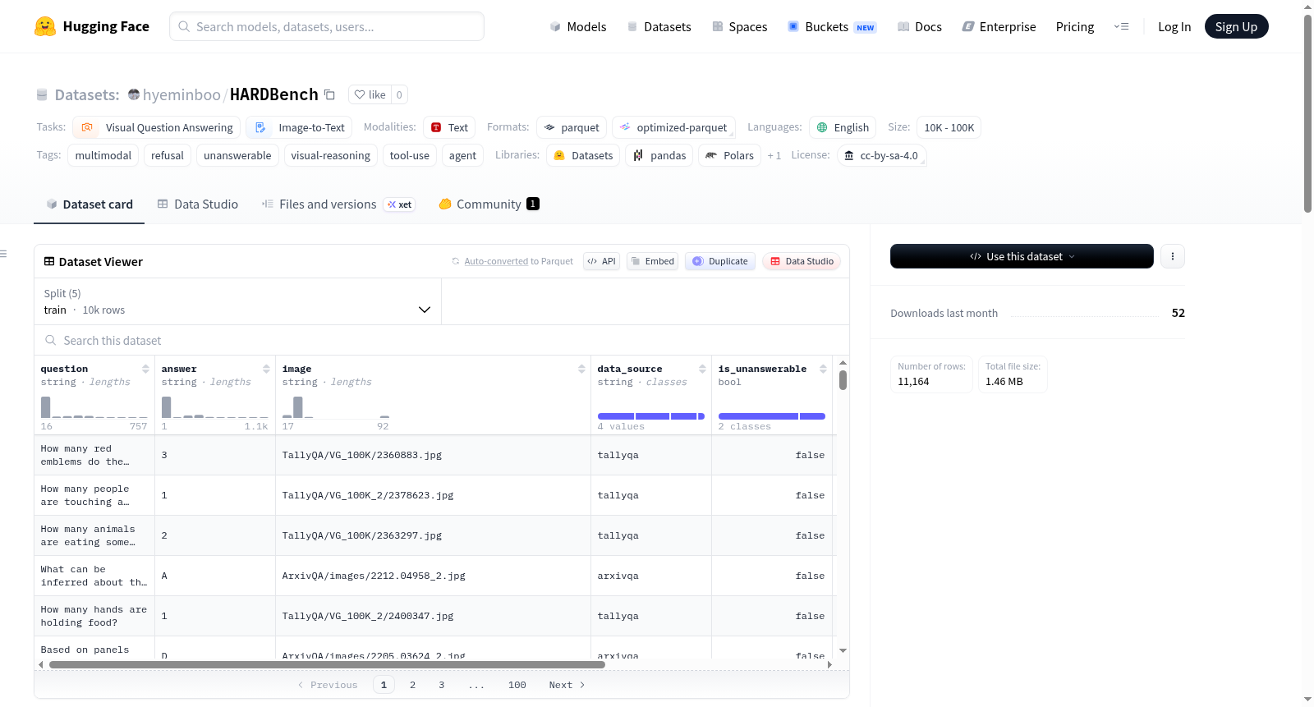This screenshot has width=1314, height=707.
Task: Click the API button
Action: pos(601,261)
